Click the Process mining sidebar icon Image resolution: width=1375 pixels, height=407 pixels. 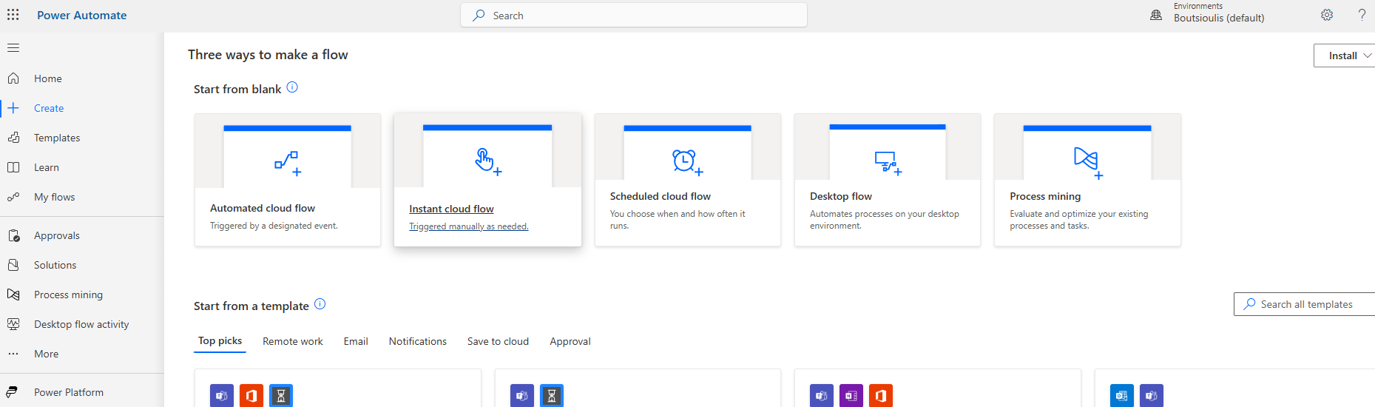click(x=13, y=295)
